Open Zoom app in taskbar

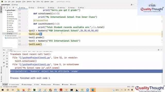tap(88, 90)
